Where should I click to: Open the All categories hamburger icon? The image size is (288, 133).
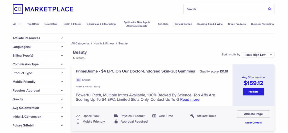click(20, 24)
